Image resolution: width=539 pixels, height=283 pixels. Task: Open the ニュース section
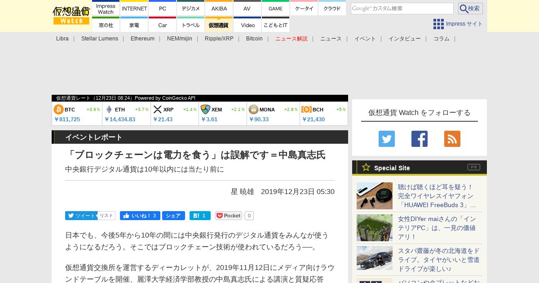tap(331, 39)
